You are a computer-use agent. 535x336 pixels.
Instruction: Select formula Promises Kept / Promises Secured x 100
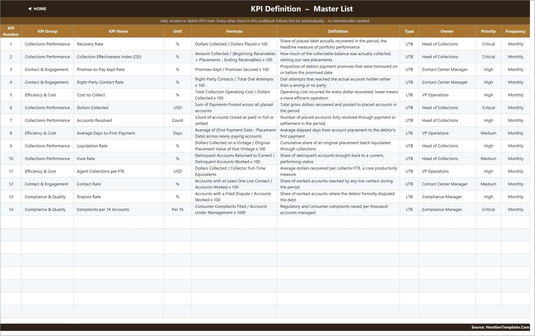click(x=234, y=70)
